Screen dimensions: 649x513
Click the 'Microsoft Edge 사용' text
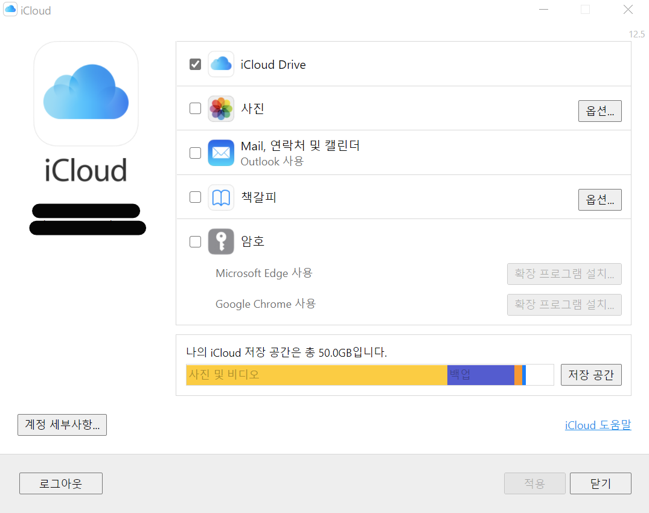pyautogui.click(x=264, y=273)
